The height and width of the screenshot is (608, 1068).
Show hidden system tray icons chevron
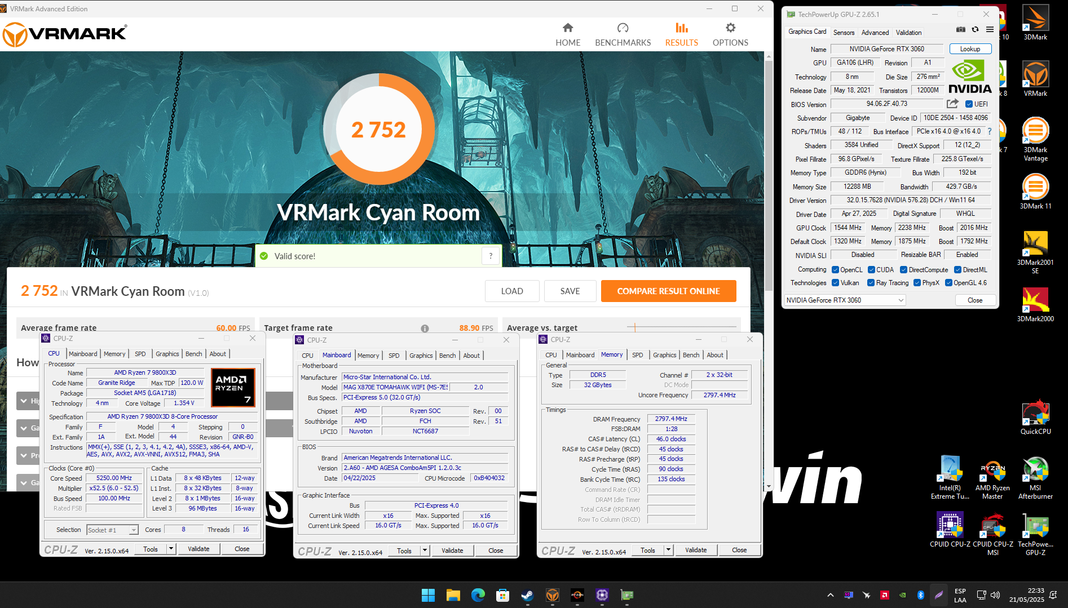[830, 595]
